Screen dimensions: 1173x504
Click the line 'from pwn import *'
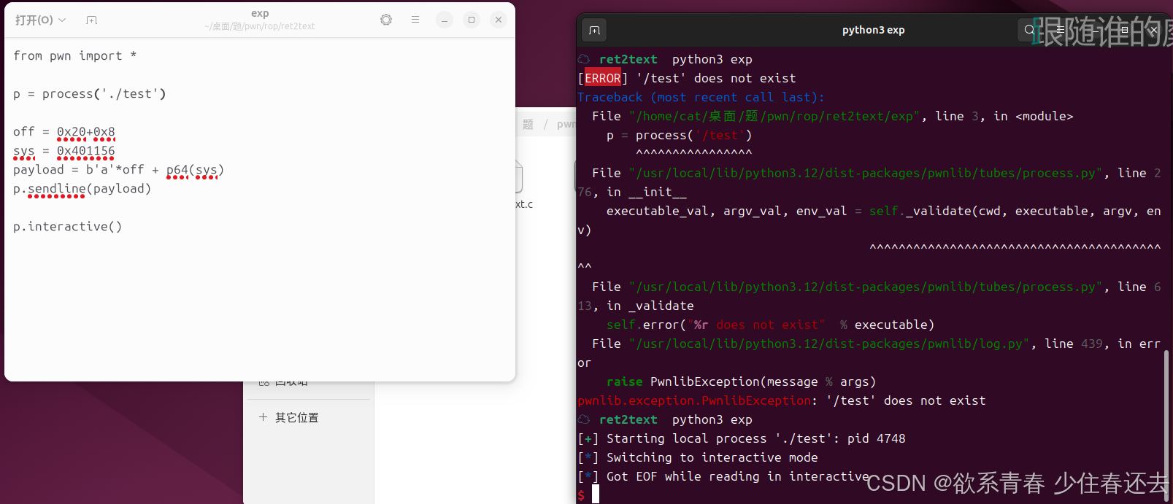[75, 56]
